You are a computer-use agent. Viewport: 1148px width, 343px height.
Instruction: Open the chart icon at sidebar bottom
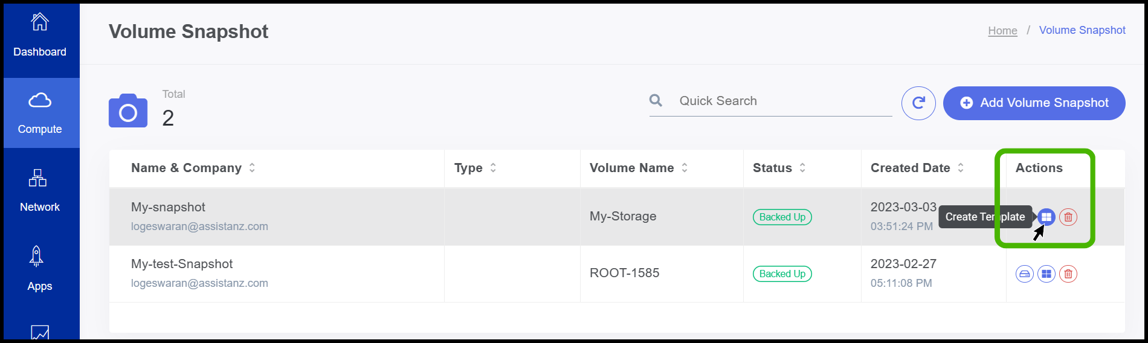tap(40, 332)
